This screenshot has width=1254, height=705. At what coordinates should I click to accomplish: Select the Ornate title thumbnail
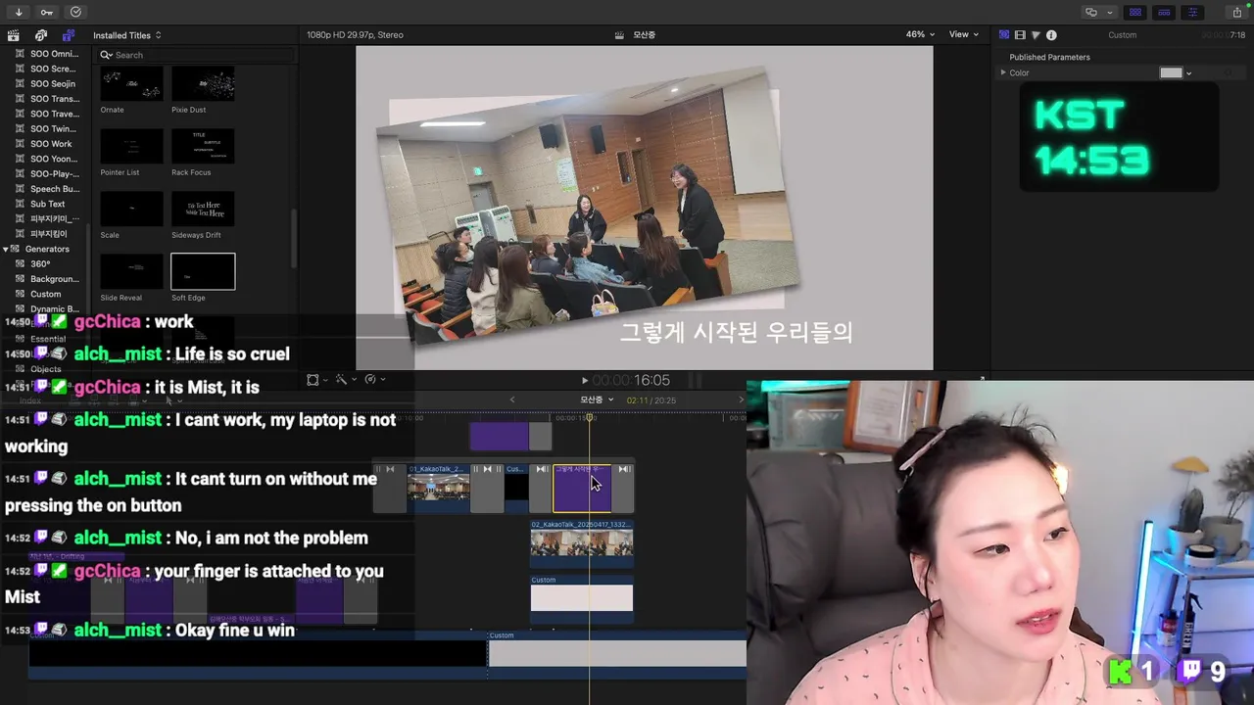(131, 82)
